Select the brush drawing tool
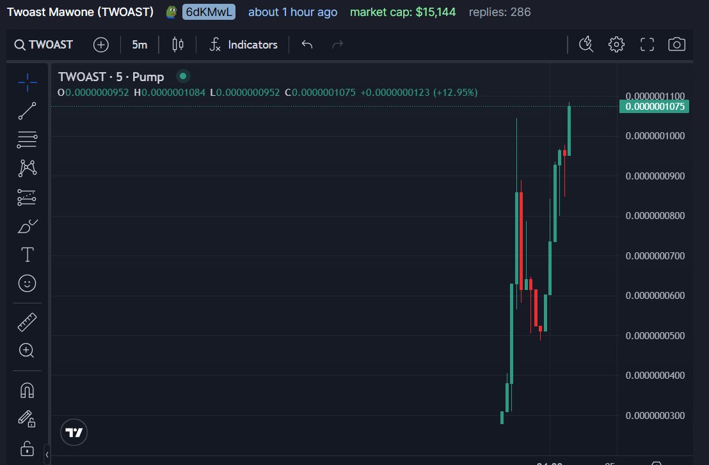 [x=27, y=225]
